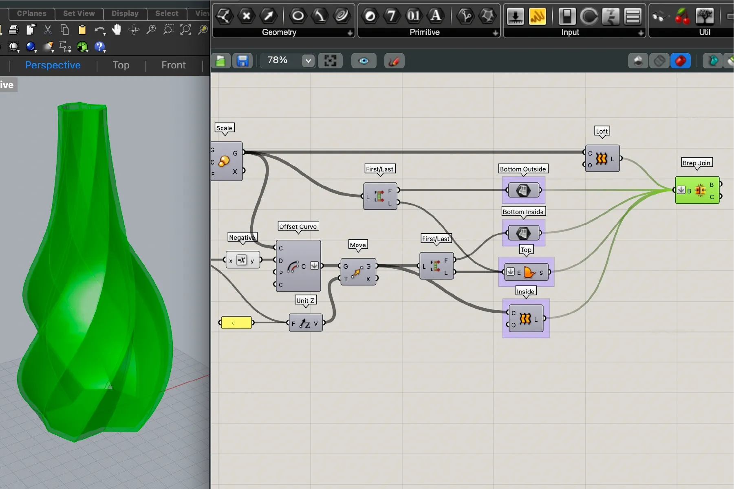Open the CPlanes toolbar tab

[31, 13]
